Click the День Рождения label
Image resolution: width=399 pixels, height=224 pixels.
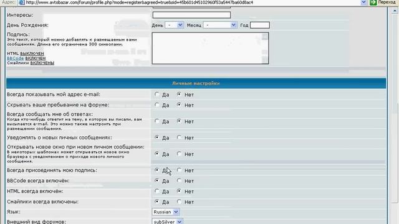tap(27, 25)
